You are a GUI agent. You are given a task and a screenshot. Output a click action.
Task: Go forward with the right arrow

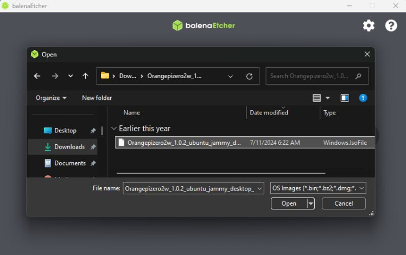55,76
